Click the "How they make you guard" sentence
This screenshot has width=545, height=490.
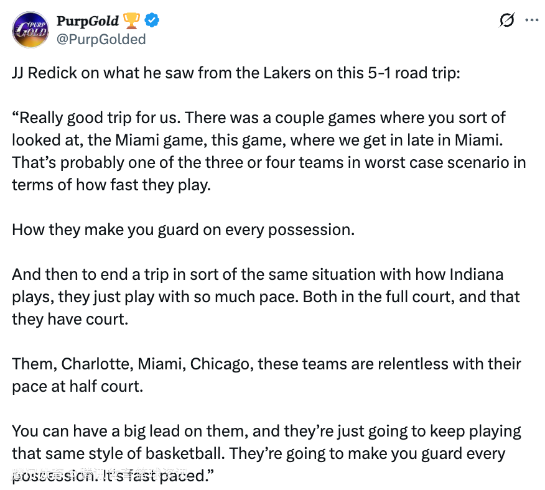(183, 229)
